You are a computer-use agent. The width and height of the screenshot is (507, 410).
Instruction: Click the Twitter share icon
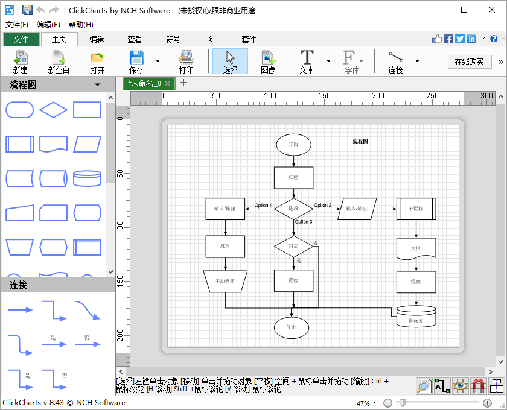[x=460, y=39]
